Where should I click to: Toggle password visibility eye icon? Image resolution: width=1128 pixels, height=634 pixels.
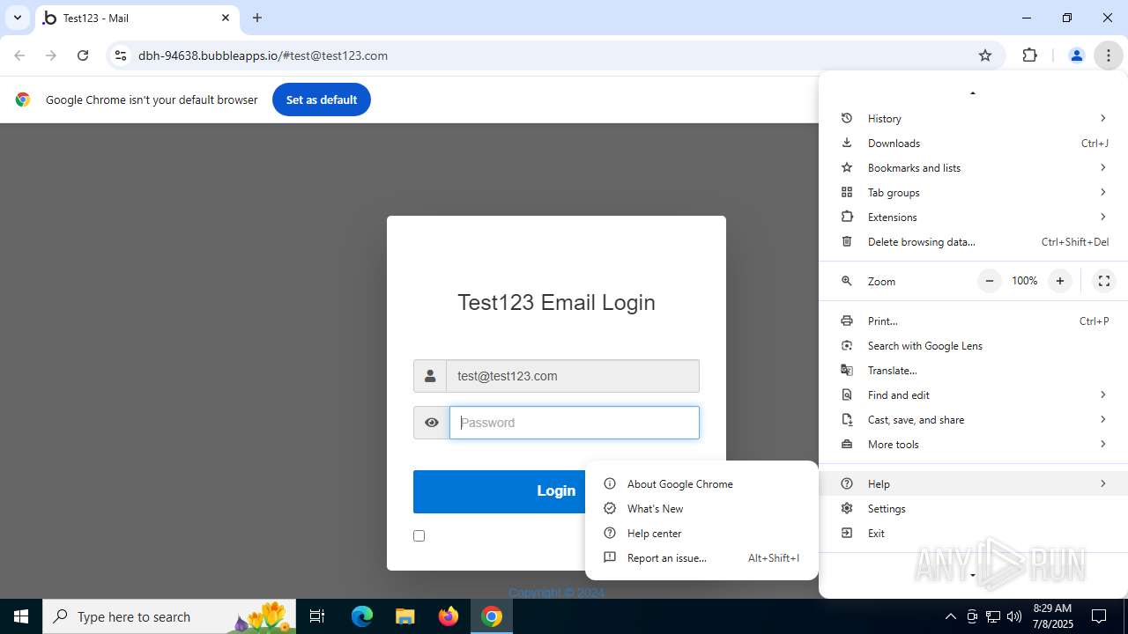click(x=431, y=423)
